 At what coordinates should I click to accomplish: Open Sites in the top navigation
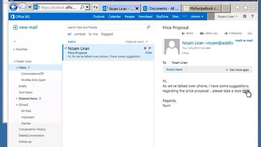175,16
